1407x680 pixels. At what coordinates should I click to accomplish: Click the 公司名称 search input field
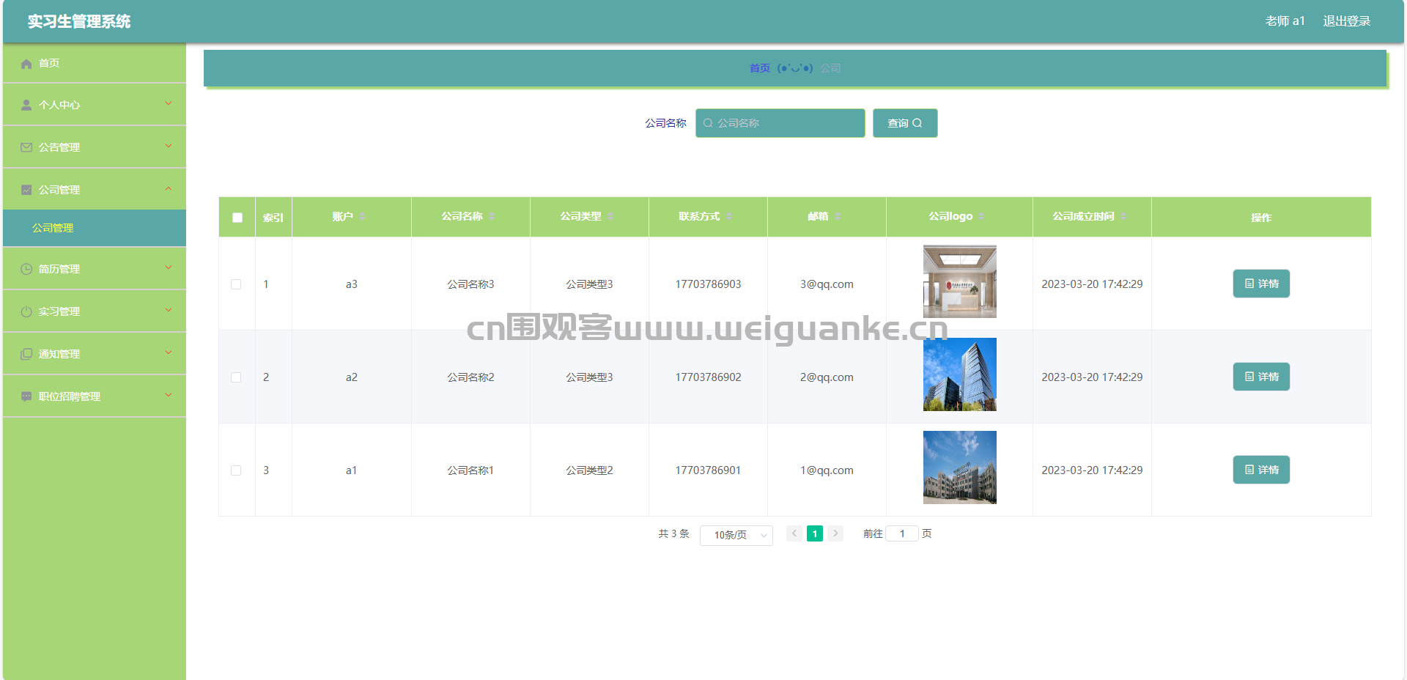tap(780, 123)
